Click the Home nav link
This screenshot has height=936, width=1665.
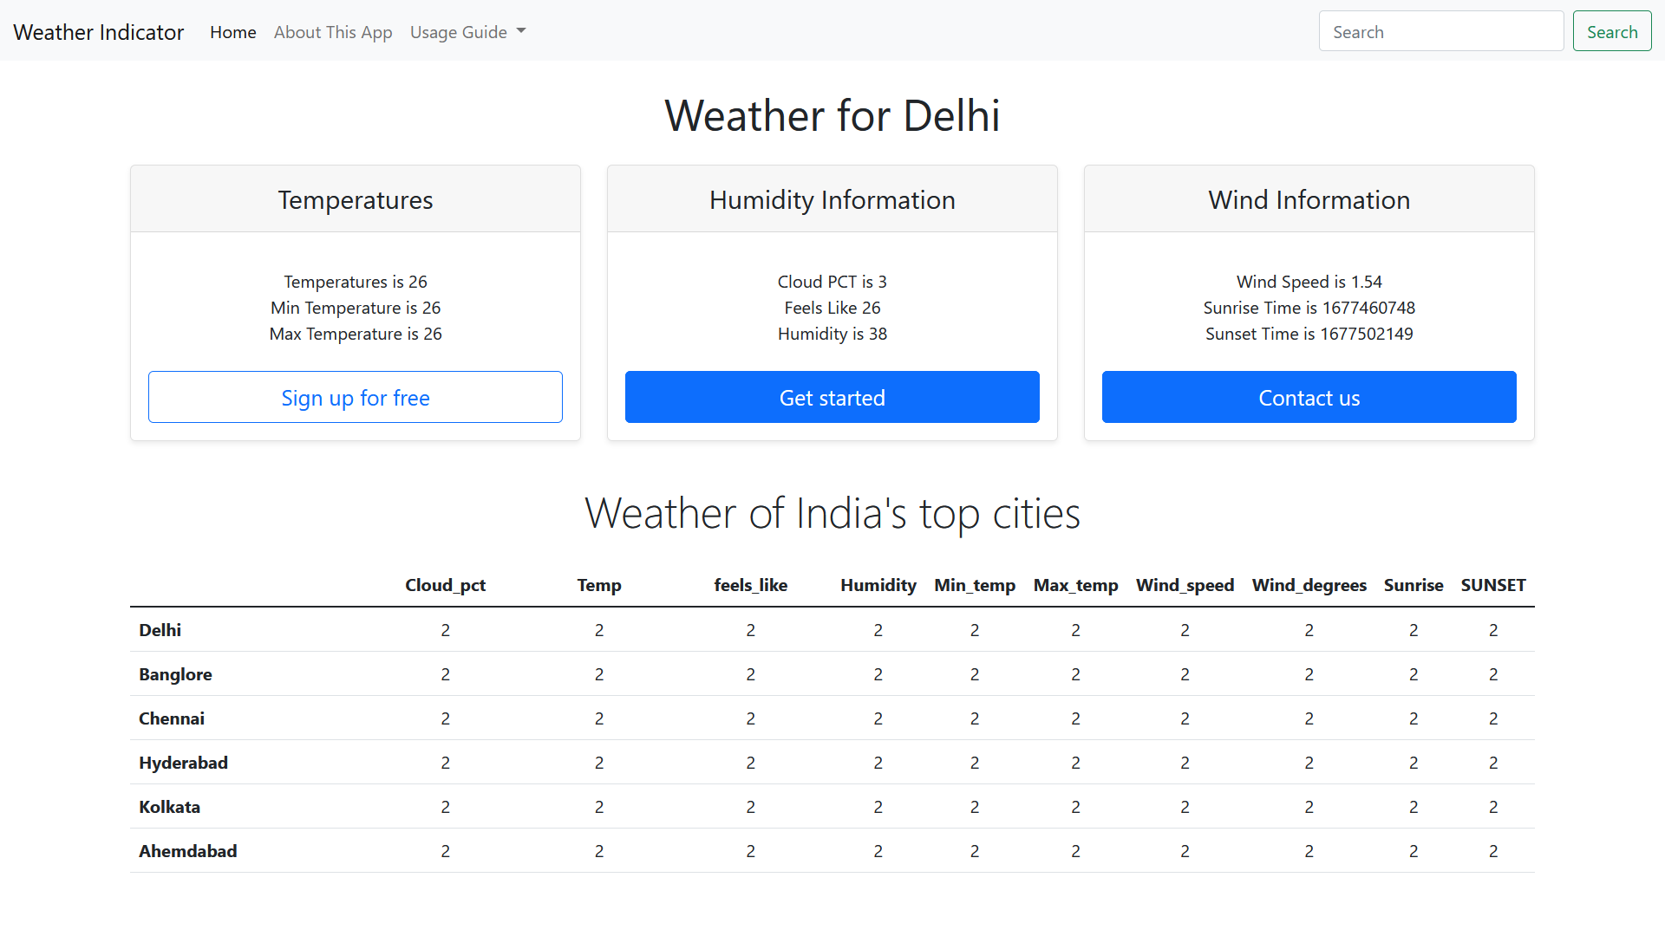(x=232, y=32)
